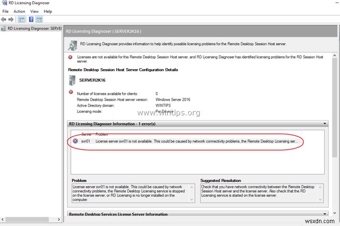The image size is (340, 226).
Task: Click the main pane vertical scrollbar thumb
Action: click(x=335, y=108)
